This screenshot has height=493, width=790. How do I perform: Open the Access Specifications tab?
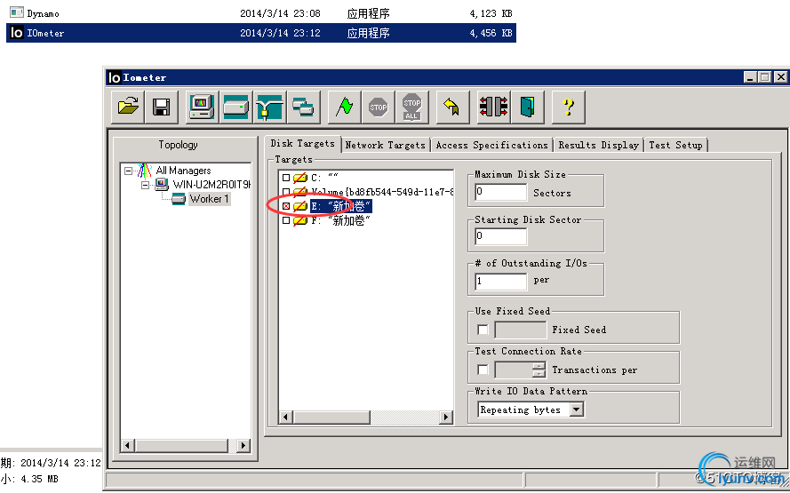[x=491, y=145]
